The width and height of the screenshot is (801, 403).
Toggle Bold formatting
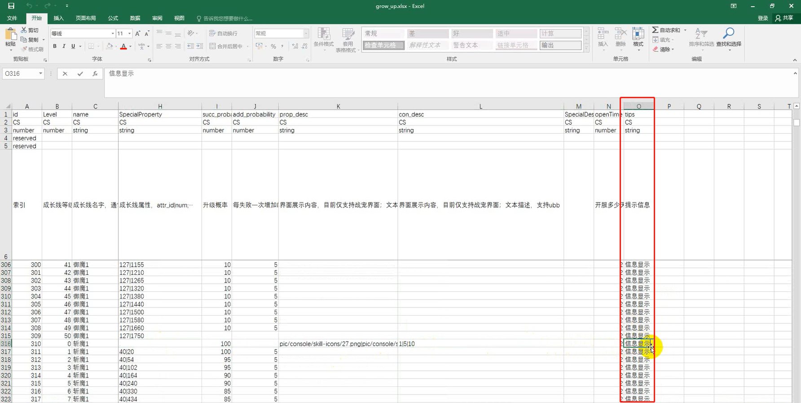click(x=55, y=46)
